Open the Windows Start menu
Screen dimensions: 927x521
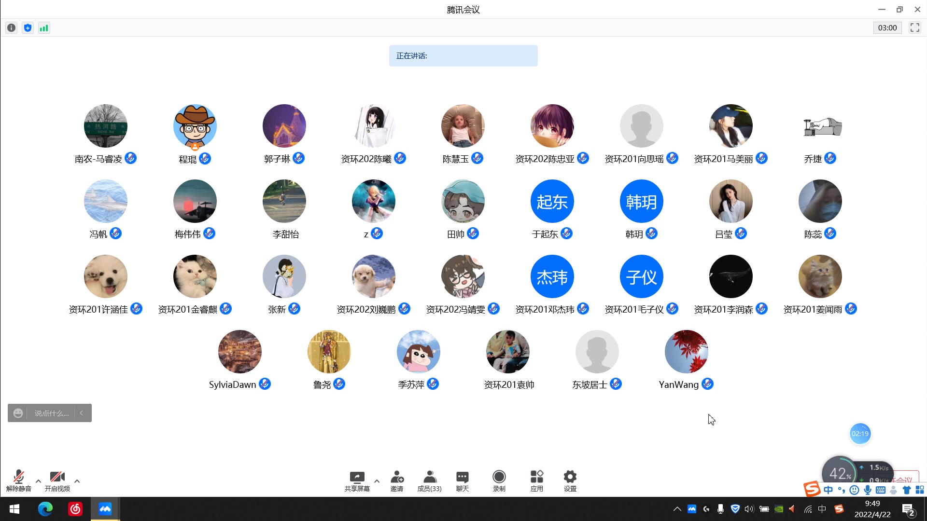(x=14, y=509)
